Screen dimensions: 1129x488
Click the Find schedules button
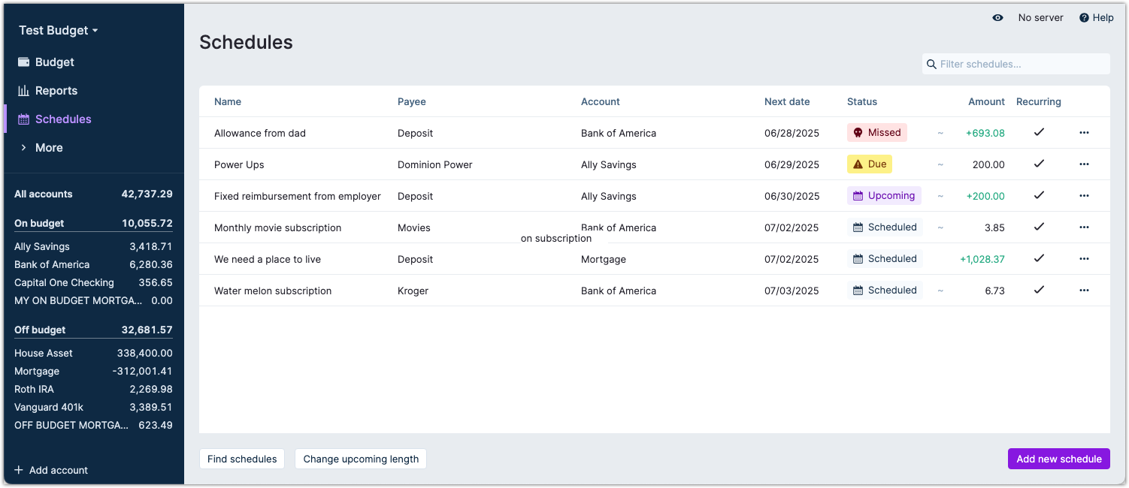(241, 459)
